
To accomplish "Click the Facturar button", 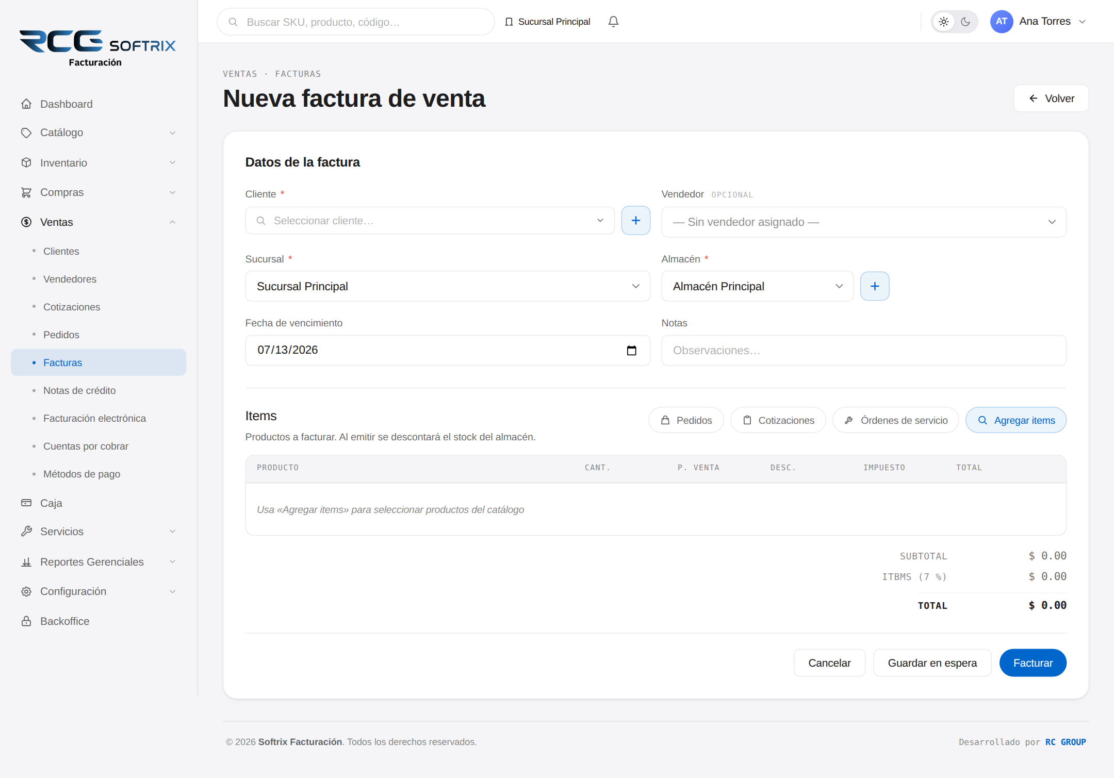I will [x=1033, y=663].
